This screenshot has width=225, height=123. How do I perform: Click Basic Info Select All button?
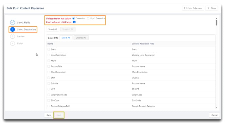(66, 38)
